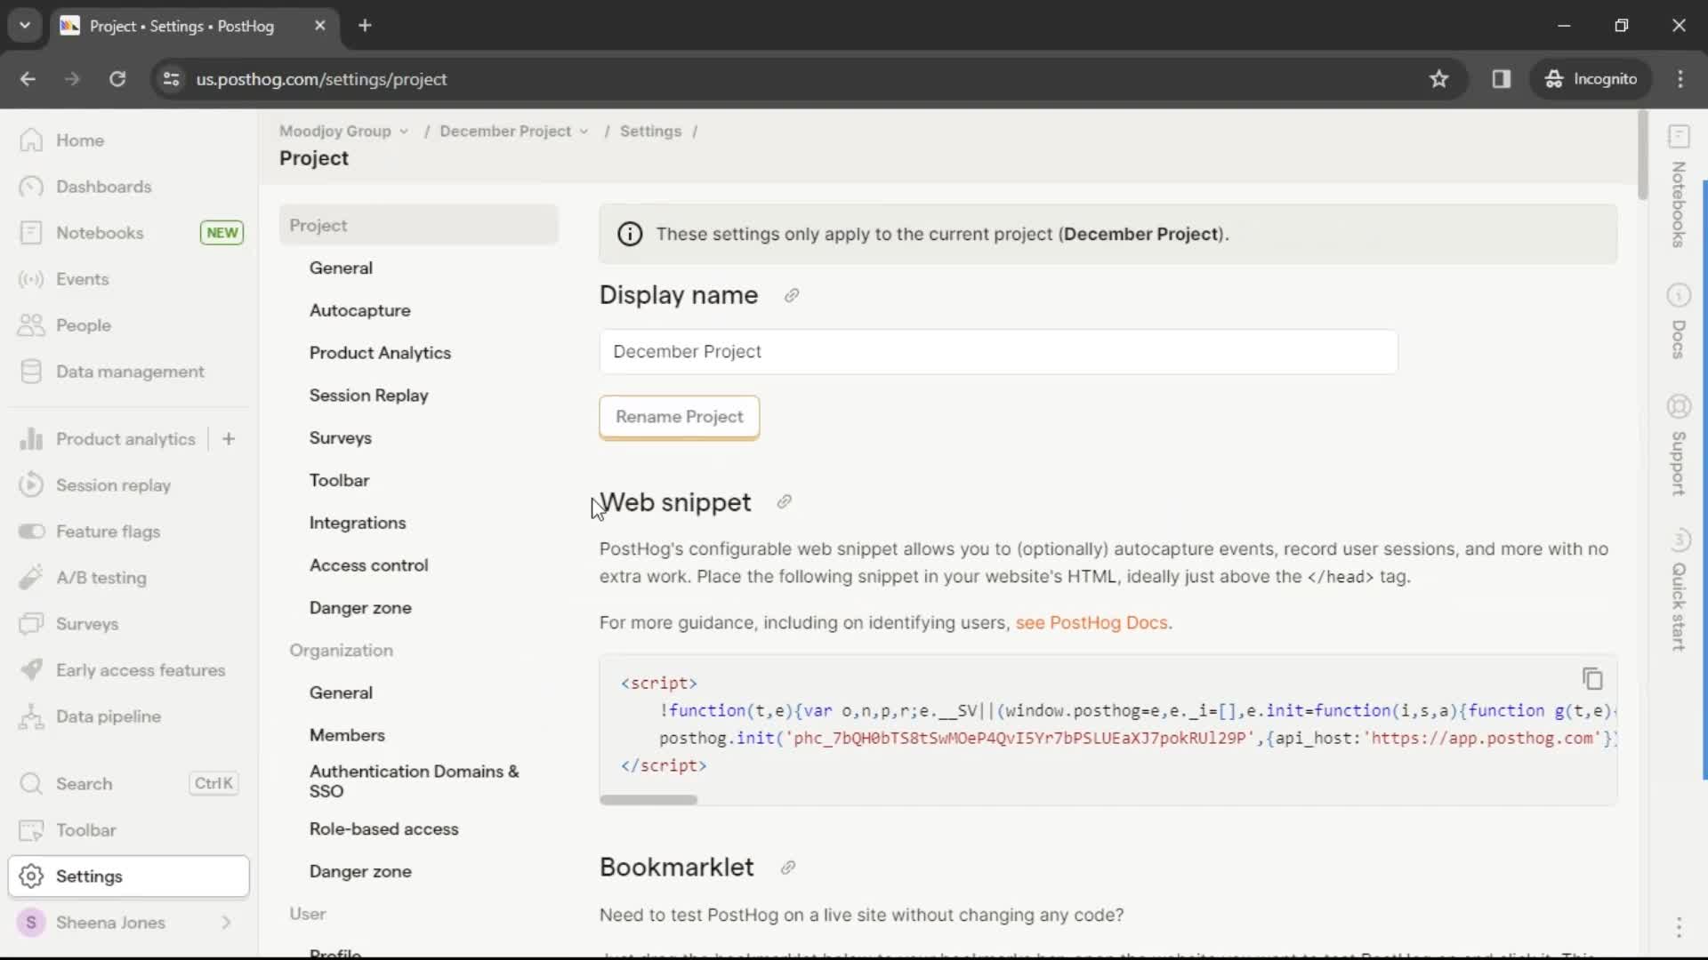Open the Quick start side panel
The width and height of the screenshot is (1708, 960).
pos(1679,588)
